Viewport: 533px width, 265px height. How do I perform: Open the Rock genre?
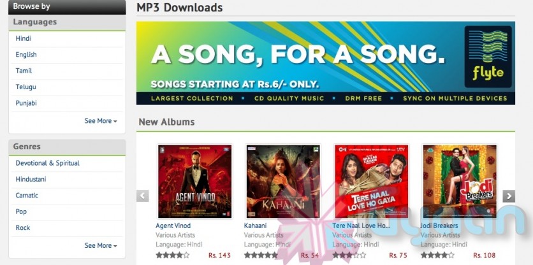tap(23, 227)
